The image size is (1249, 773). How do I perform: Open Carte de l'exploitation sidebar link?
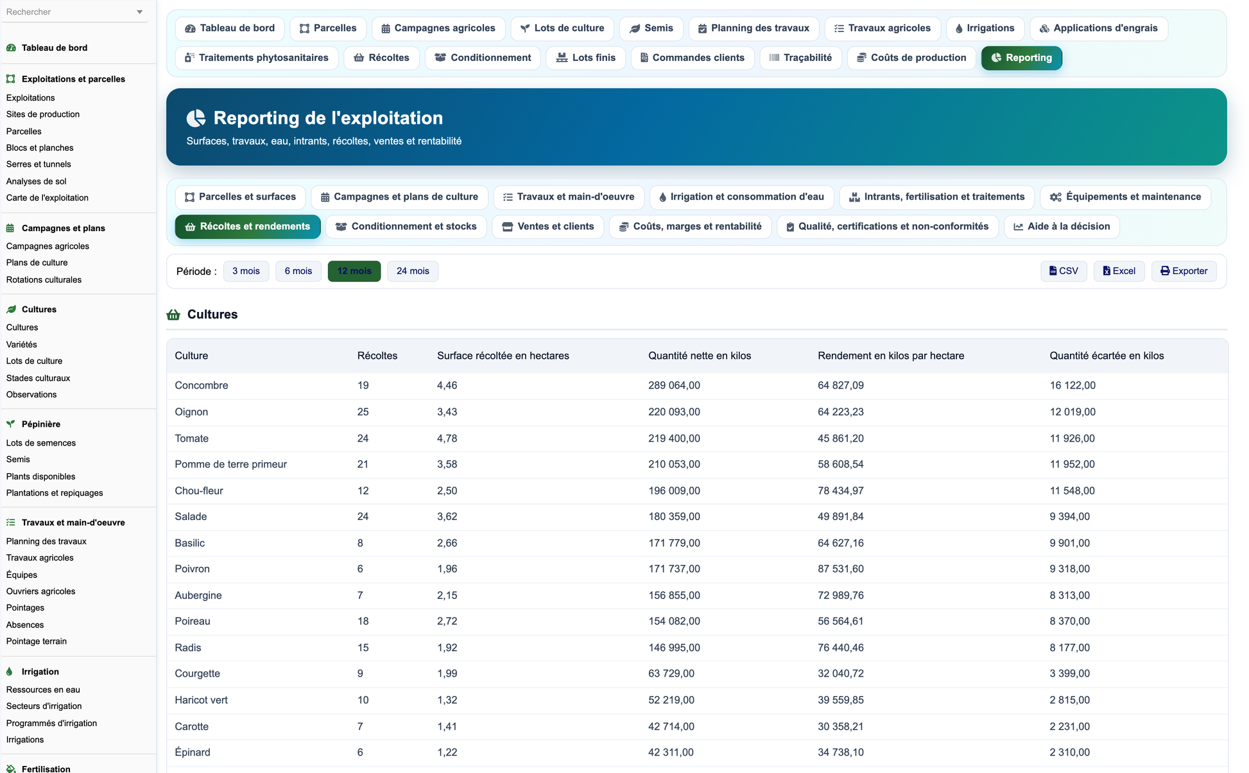pos(47,198)
